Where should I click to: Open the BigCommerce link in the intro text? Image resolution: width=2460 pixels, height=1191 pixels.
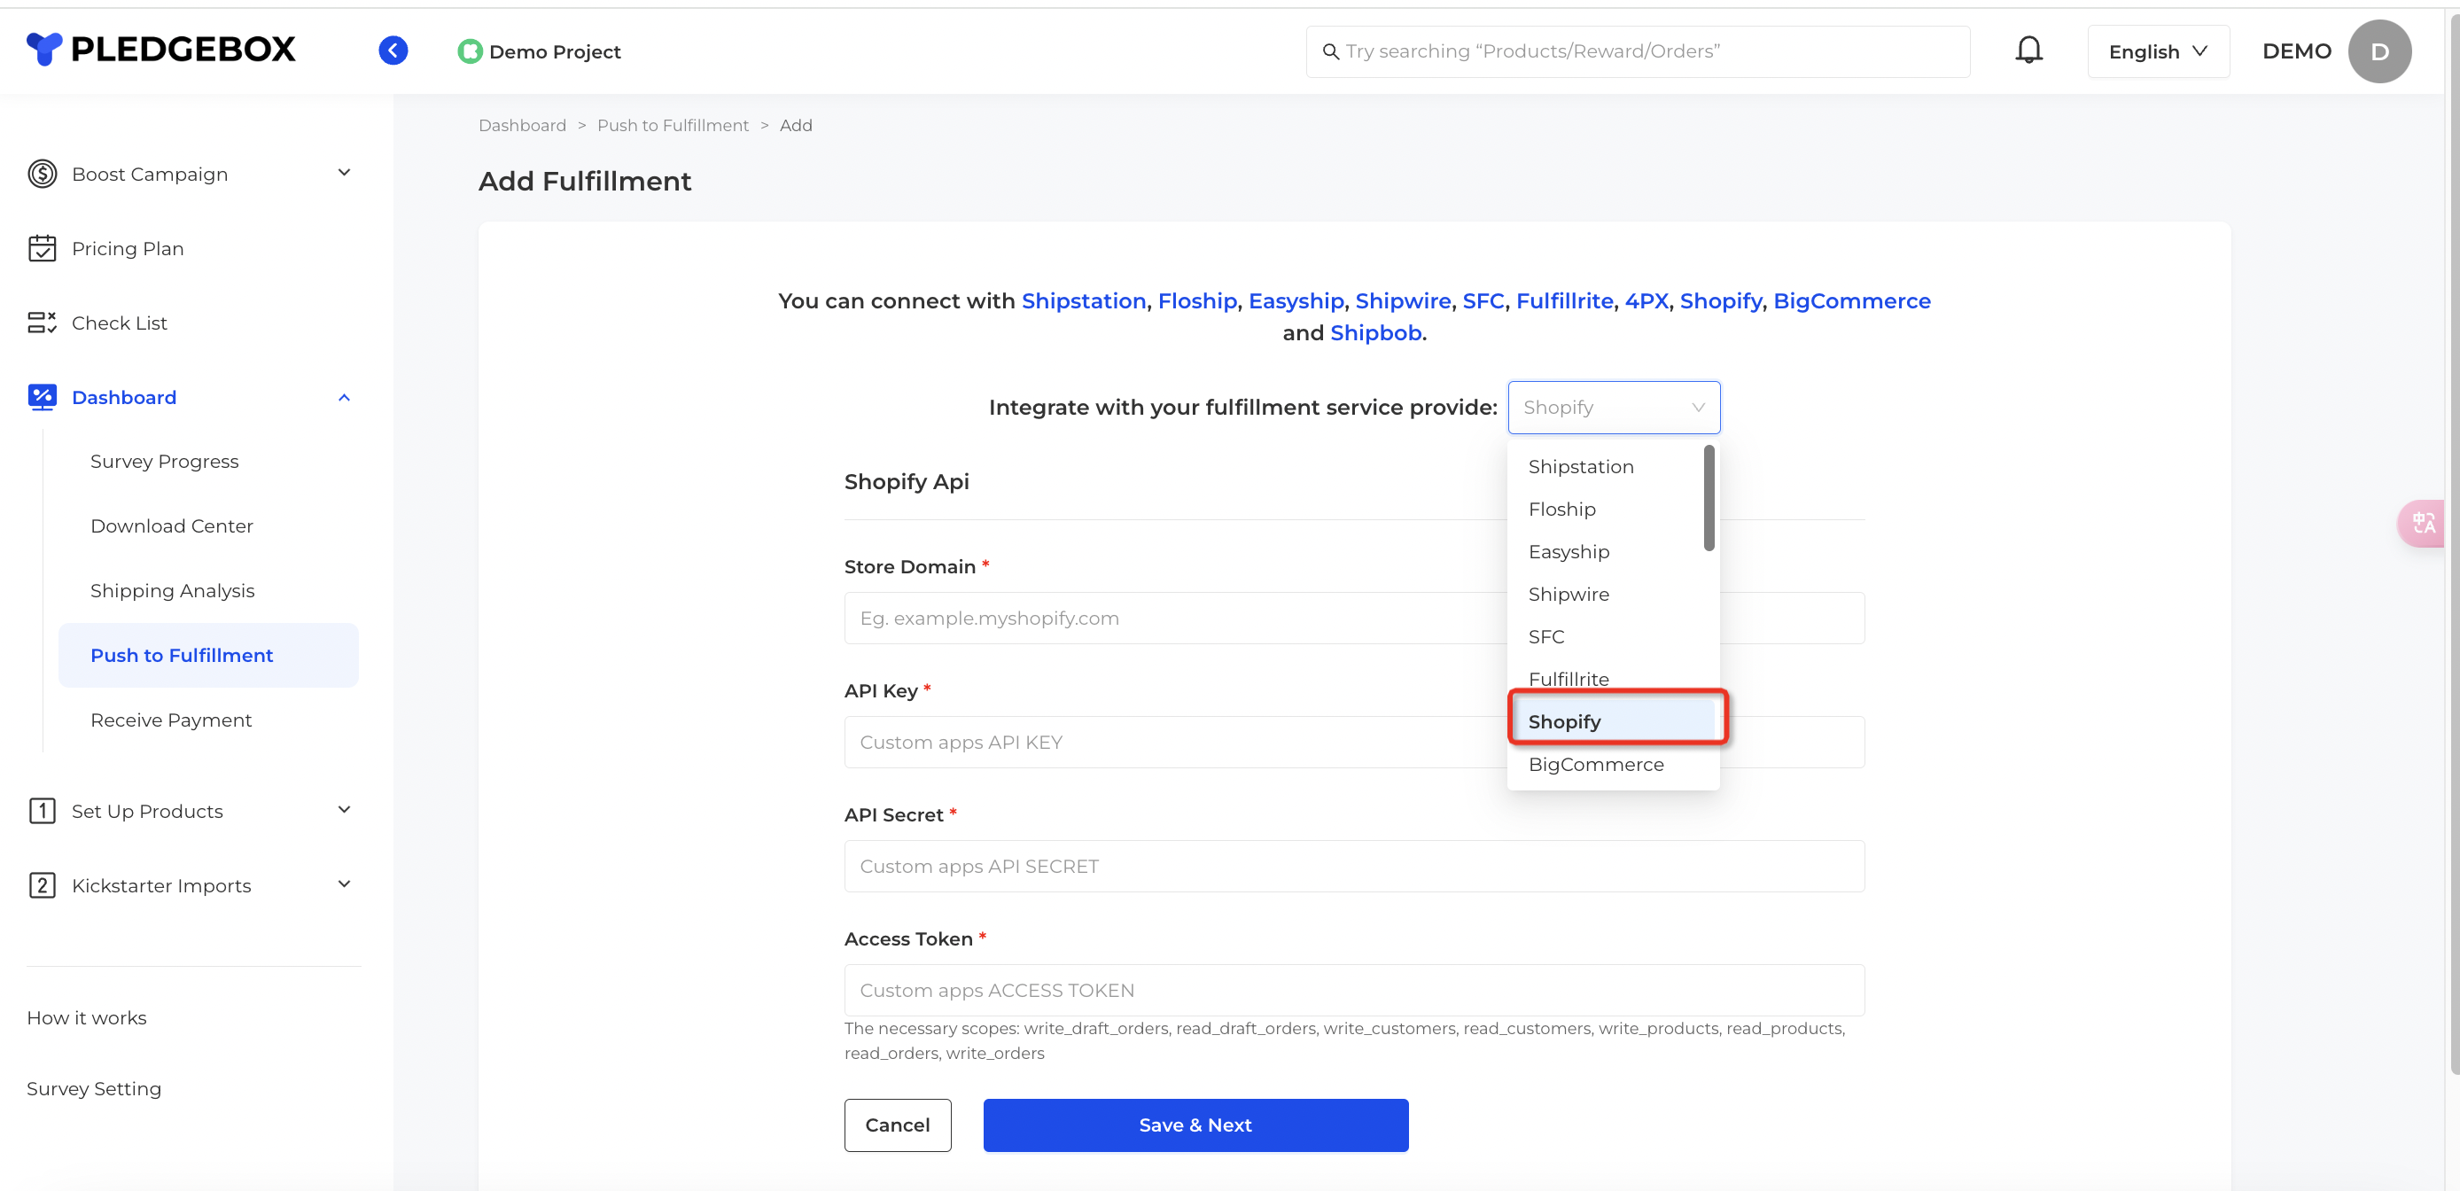1852,301
